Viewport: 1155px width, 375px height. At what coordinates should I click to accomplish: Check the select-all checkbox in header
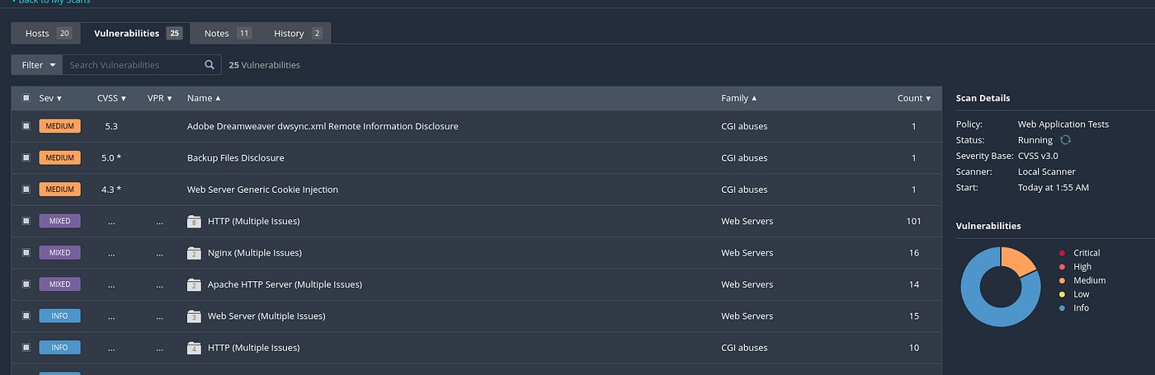click(26, 98)
